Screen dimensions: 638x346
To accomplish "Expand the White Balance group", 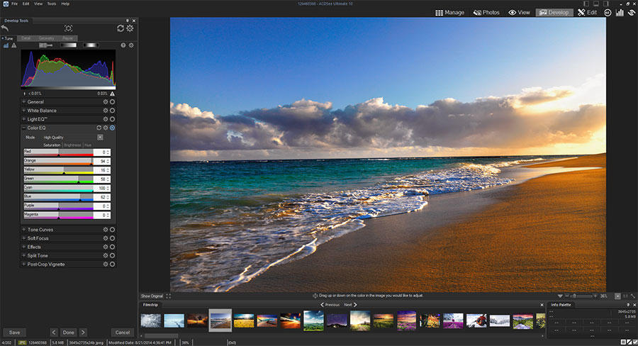I will (x=23, y=111).
